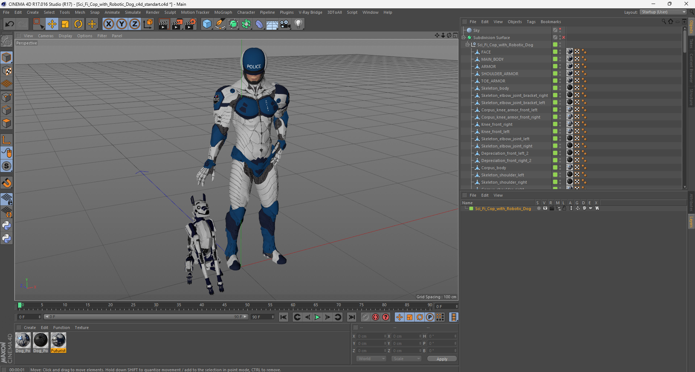
Task: Select the Spline pen tool icon
Action: click(x=220, y=24)
